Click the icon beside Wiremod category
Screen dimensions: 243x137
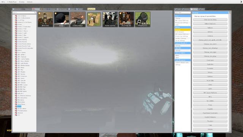click(x=16, y=113)
